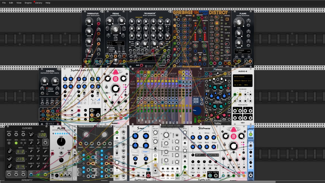This screenshot has width=325, height=183.
Task: Open the Help menu
Action: click(48, 3)
